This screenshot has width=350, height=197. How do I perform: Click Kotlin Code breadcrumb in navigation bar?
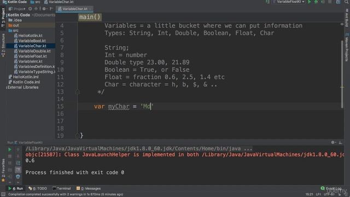pos(15,2)
